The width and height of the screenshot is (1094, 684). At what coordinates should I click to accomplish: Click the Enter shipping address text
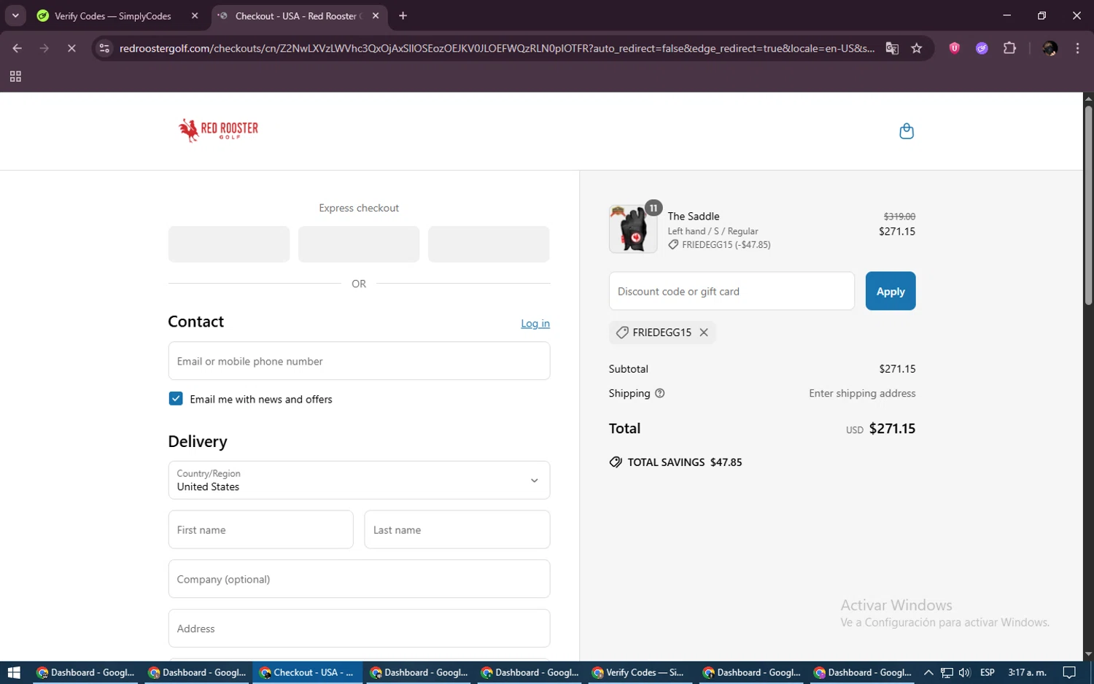(862, 393)
